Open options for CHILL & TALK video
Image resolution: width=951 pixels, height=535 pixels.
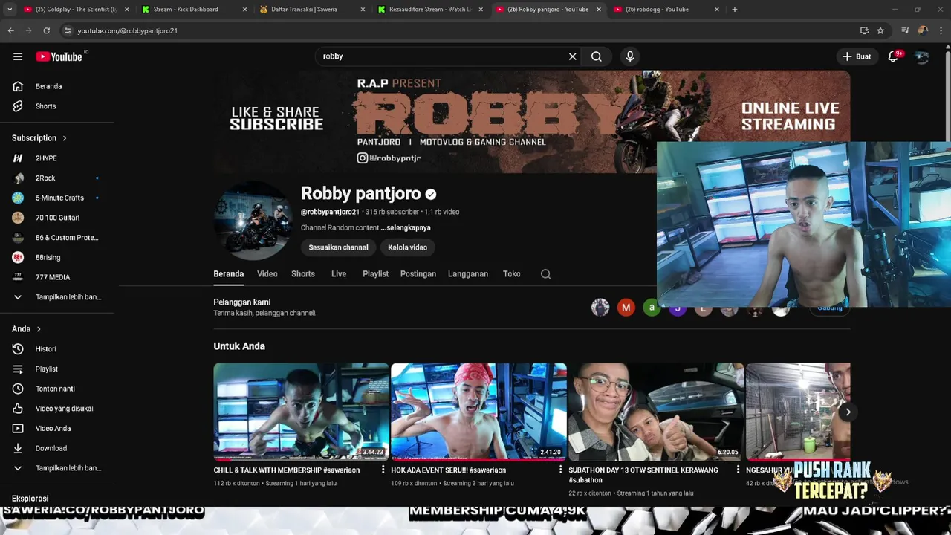click(x=383, y=470)
